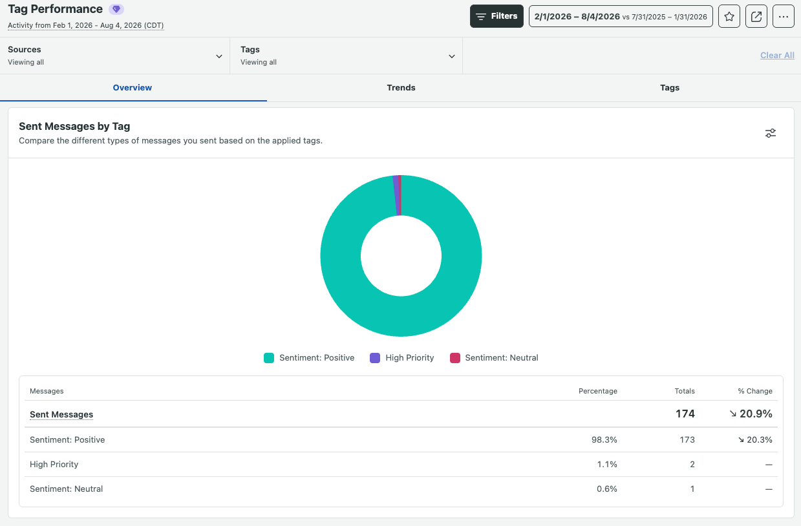Select the High Priority table row

click(401, 465)
